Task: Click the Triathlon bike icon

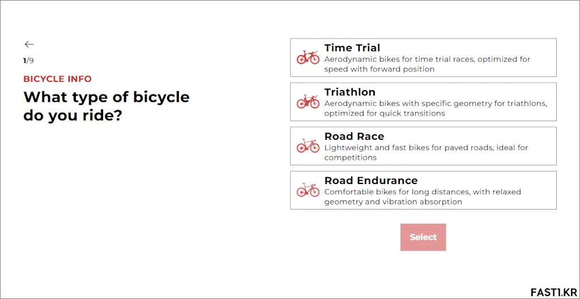Action: 308,101
